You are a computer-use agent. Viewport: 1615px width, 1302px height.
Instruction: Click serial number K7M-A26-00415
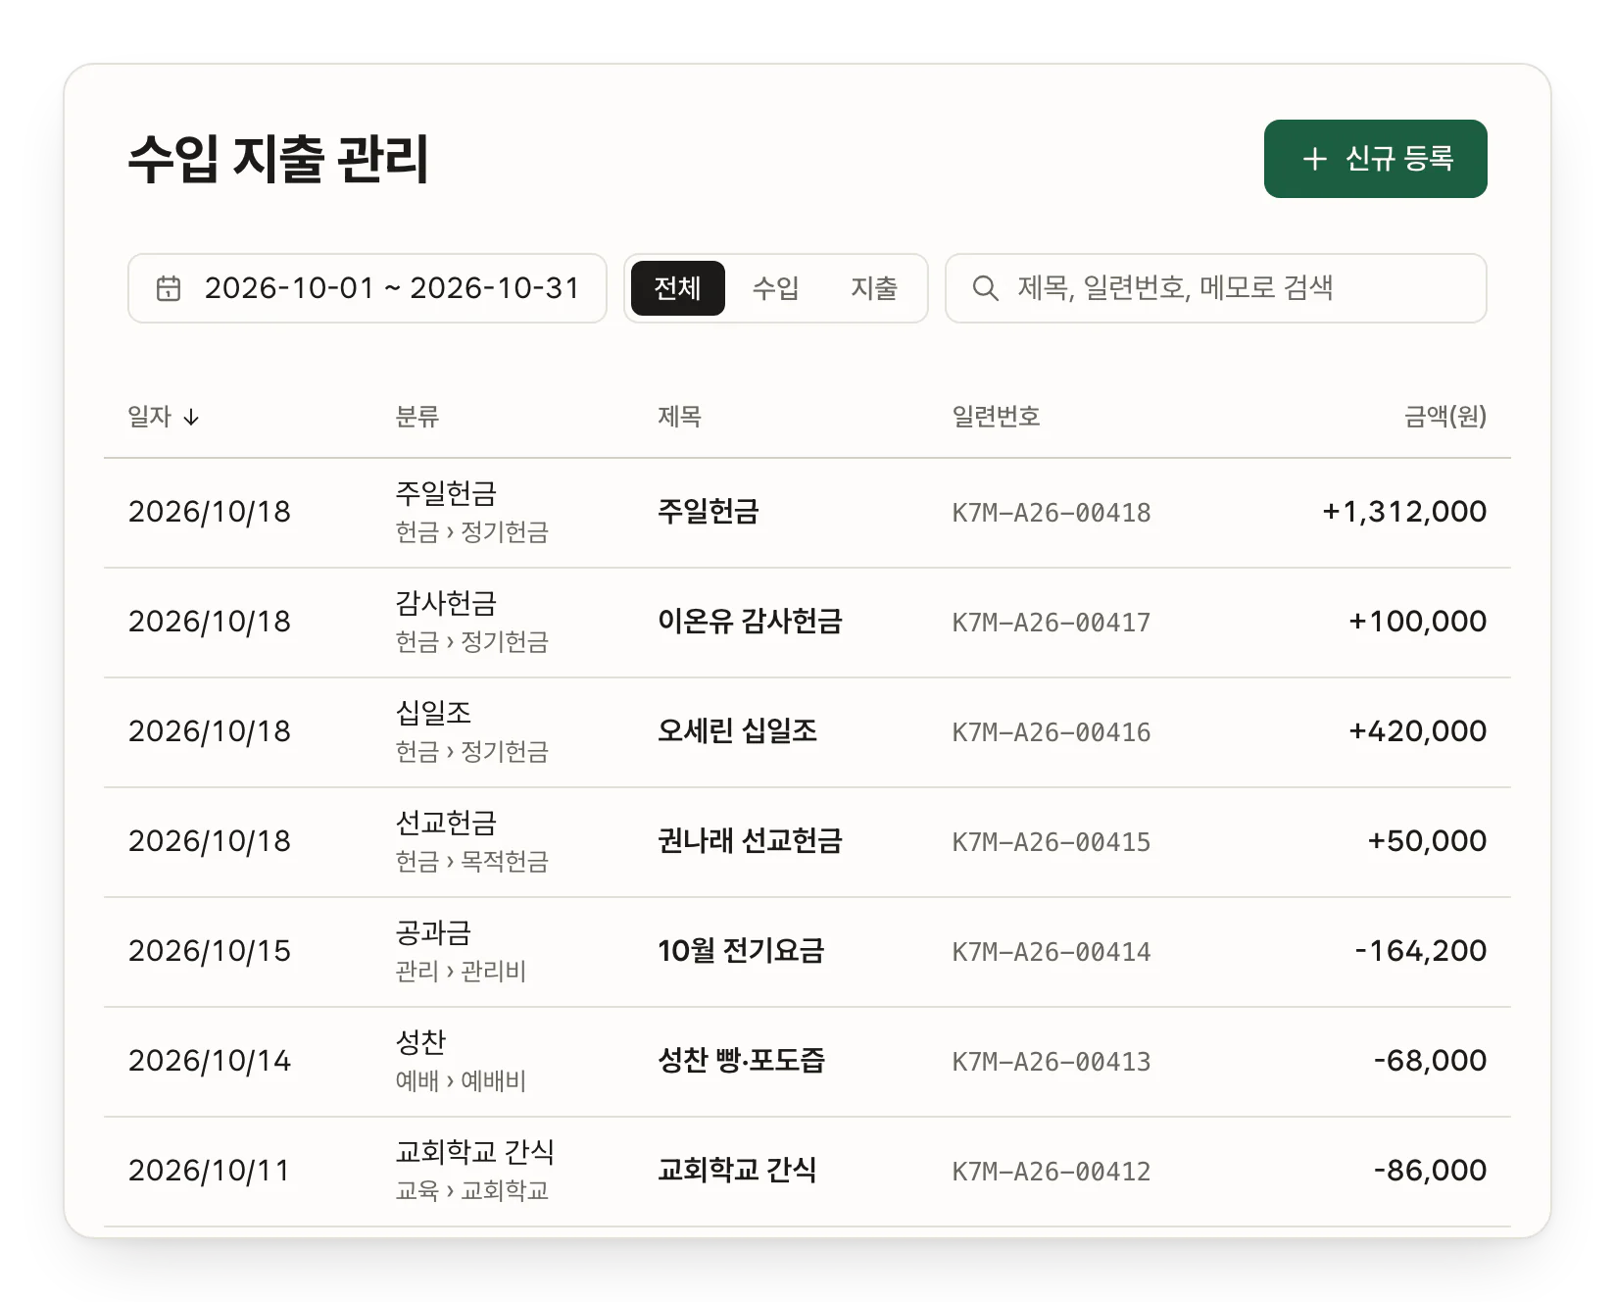pos(1052,842)
